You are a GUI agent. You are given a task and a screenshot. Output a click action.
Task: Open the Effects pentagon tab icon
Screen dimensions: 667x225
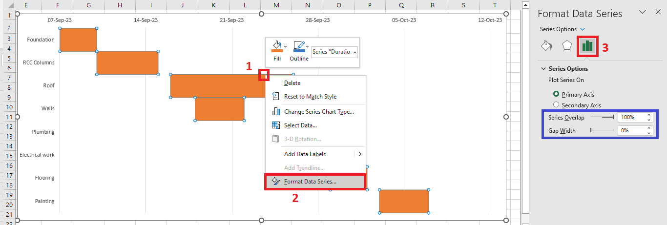(x=567, y=46)
